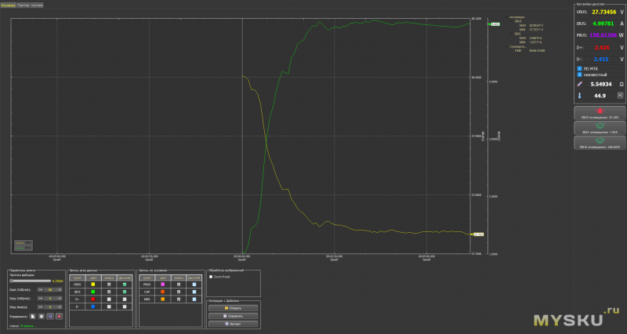Start recording with the play control icon

click(42, 317)
